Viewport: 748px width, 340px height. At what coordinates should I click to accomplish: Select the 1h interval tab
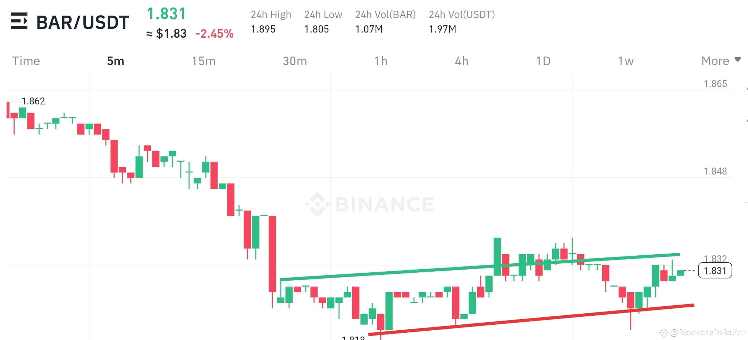(x=381, y=61)
